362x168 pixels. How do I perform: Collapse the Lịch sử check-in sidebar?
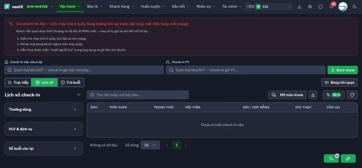pos(79,95)
